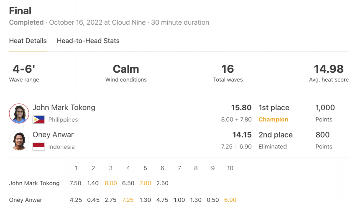
Task: Click Oney Anwar's avatar photo
Action: (x=19, y=140)
